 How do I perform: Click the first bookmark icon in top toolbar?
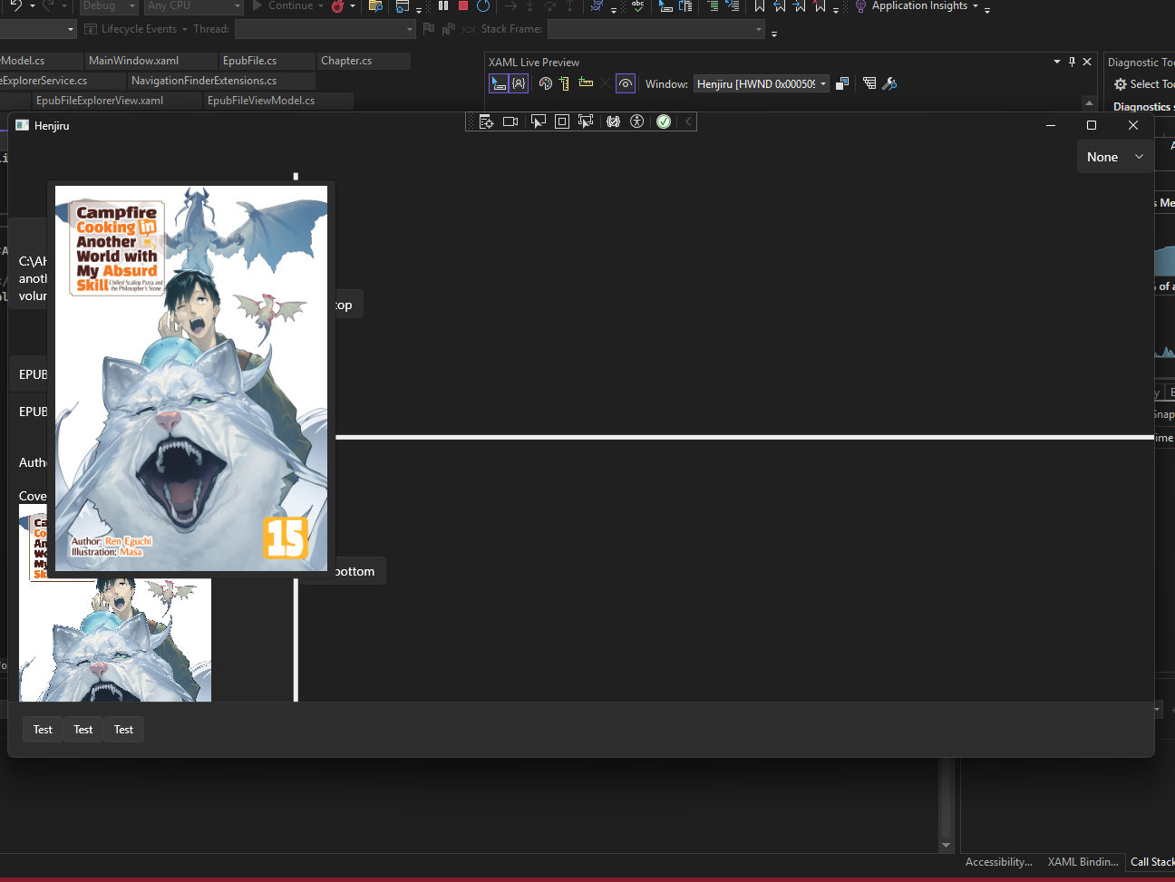point(760,5)
